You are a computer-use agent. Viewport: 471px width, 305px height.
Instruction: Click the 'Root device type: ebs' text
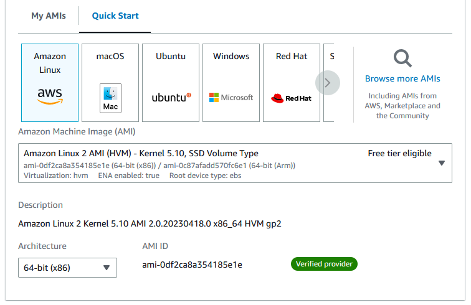(x=205, y=176)
